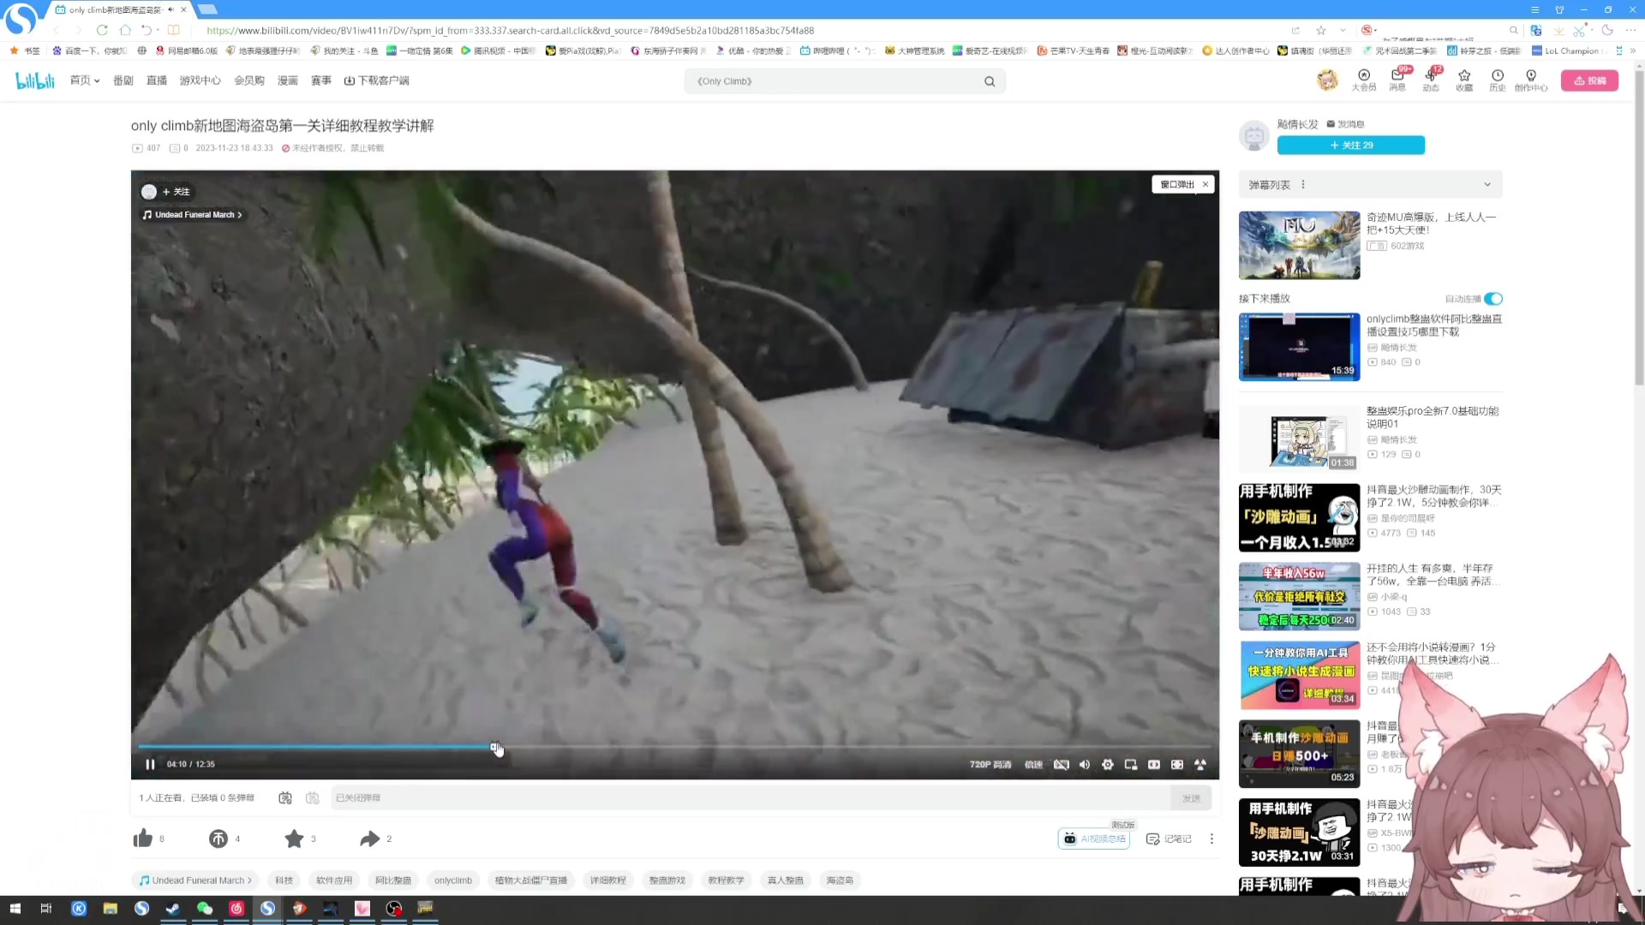This screenshot has width=1645, height=925.
Task: Open onlyclimb整蛊软件 video thumbnail
Action: coord(1300,347)
